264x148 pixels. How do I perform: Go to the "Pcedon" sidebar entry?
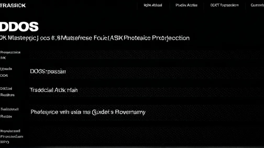[x=6, y=116]
